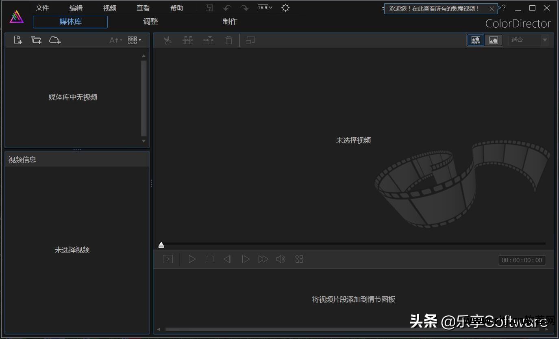Screen dimensions: 559x339
Task: Click the horizontal splitter handle below media library
Action: coord(77,150)
